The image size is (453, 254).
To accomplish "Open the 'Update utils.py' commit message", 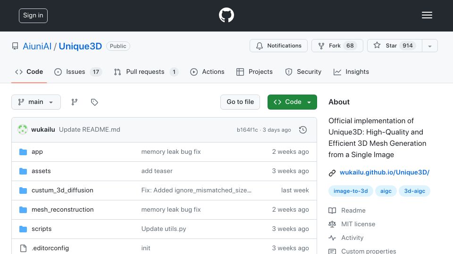I will 164,229.
